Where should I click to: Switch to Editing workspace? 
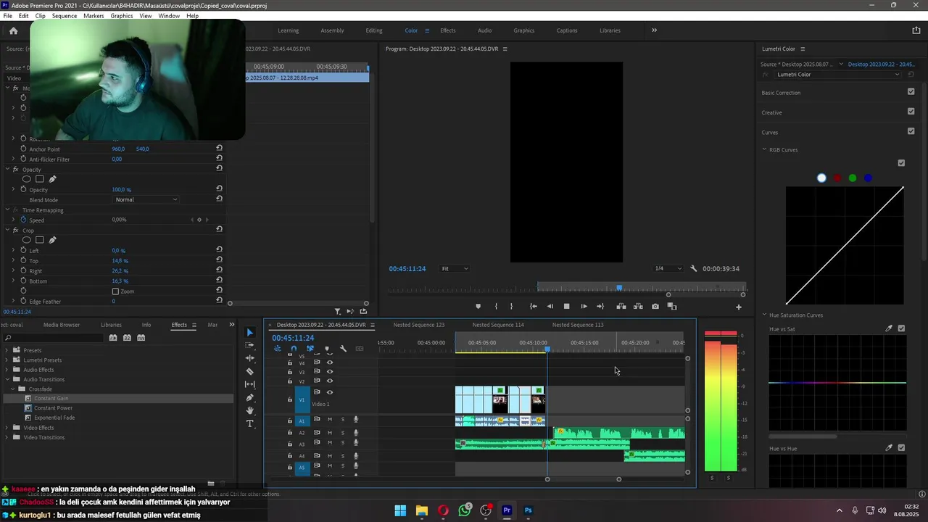coord(374,30)
